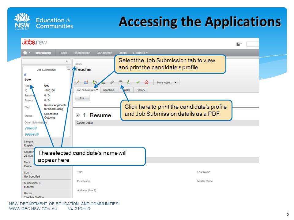The width and height of the screenshot is (294, 220).
Task: Click the document icon near search box
Action: click(x=239, y=44)
